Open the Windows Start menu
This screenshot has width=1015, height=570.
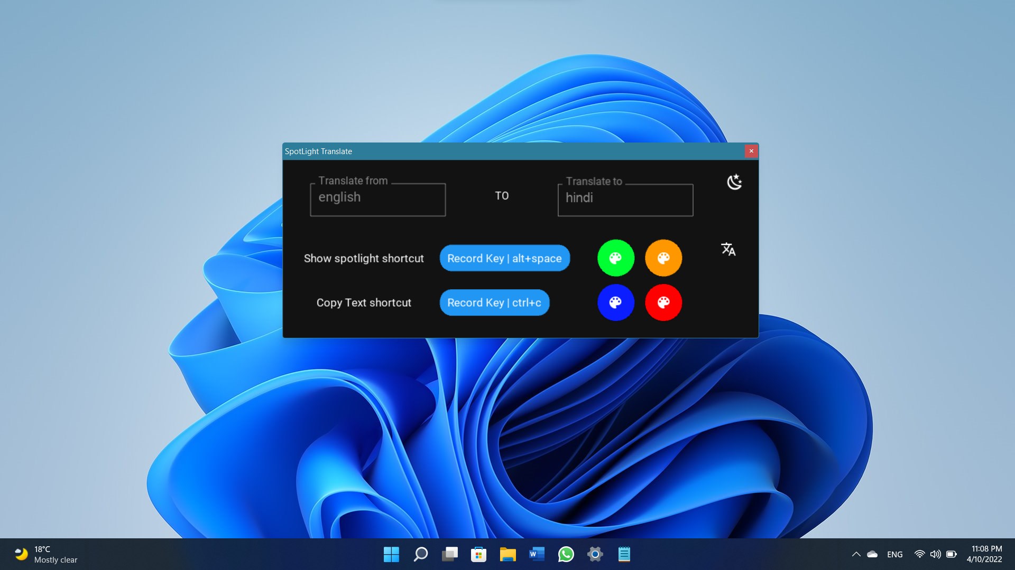click(x=391, y=554)
